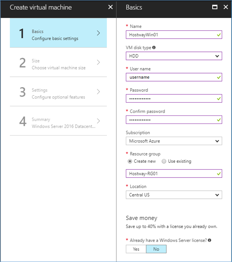
Task: Click the green checkmark in User name field
Action: click(x=219, y=77)
